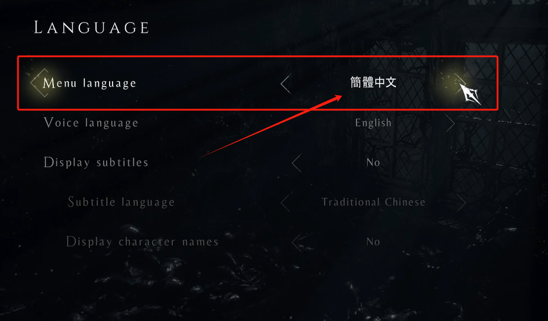The width and height of the screenshot is (548, 321).
Task: Click the red annotation arrow line
Action: pos(271,127)
